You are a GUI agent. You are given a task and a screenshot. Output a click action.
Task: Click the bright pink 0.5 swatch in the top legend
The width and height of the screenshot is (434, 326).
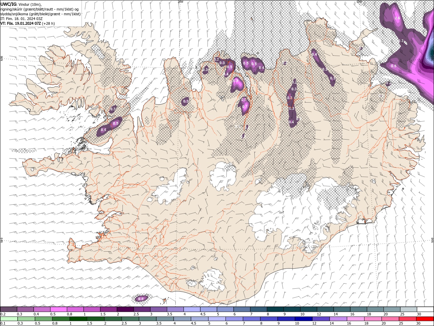click(59, 309)
